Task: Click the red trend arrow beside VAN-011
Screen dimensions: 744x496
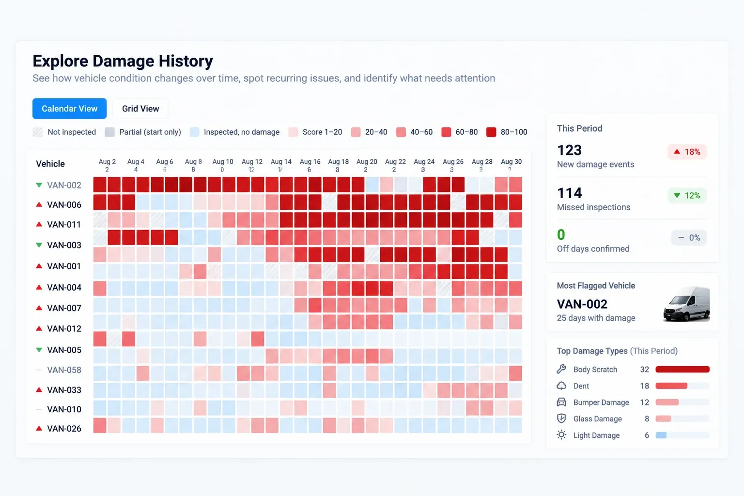Action: (39, 224)
